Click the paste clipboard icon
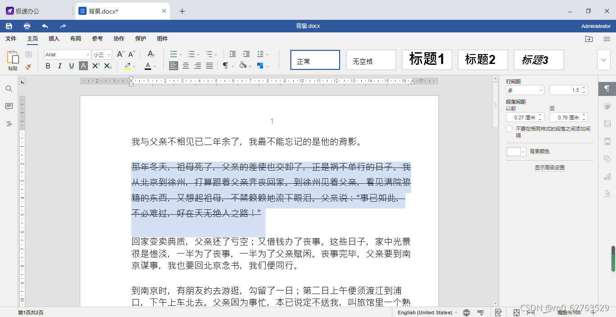The width and height of the screenshot is (616, 317). pos(13,57)
